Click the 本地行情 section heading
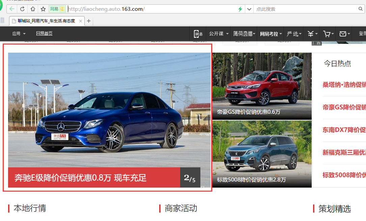Screen dimensions: 366x221 (30, 208)
